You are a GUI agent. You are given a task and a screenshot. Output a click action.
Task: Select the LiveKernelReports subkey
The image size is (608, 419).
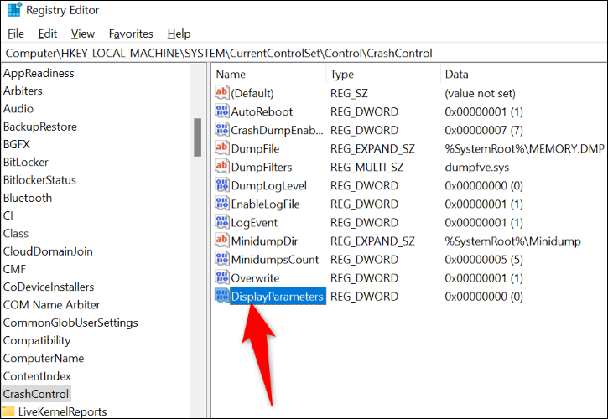point(62,411)
